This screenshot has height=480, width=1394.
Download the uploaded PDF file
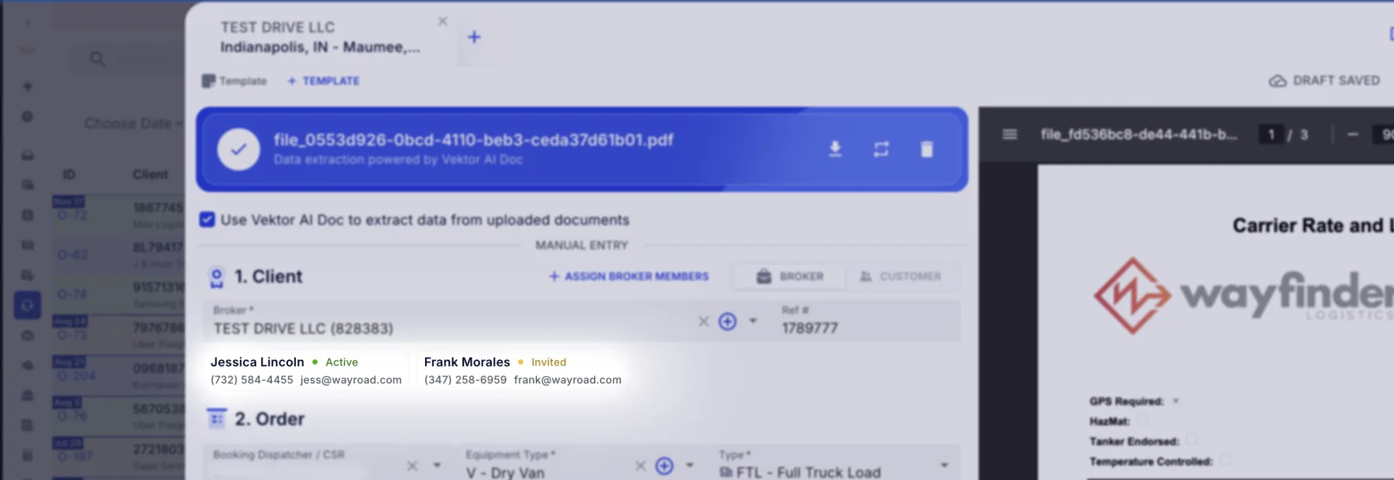(835, 149)
